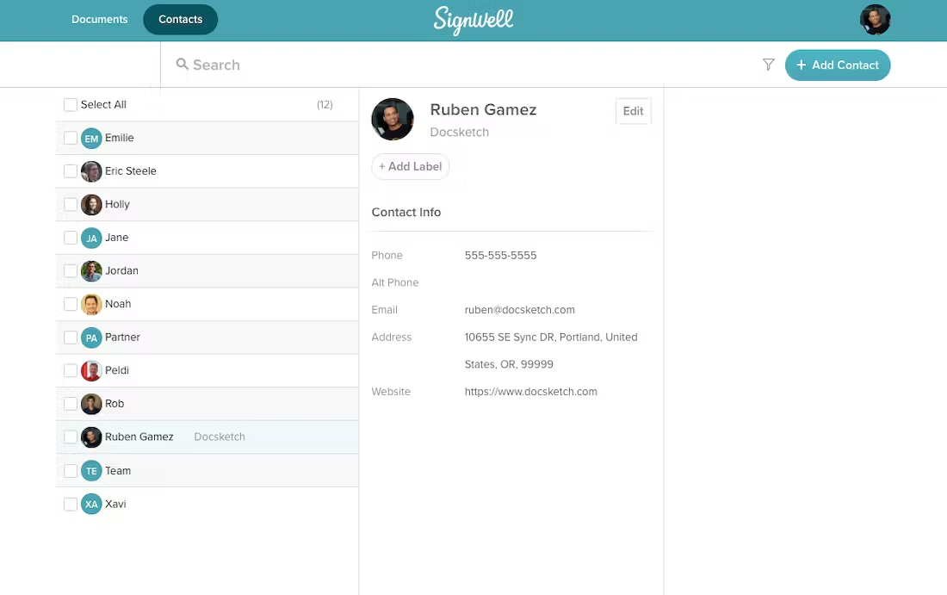947x595 pixels.
Task: Click Partner's PA initials avatar
Action: (91, 338)
